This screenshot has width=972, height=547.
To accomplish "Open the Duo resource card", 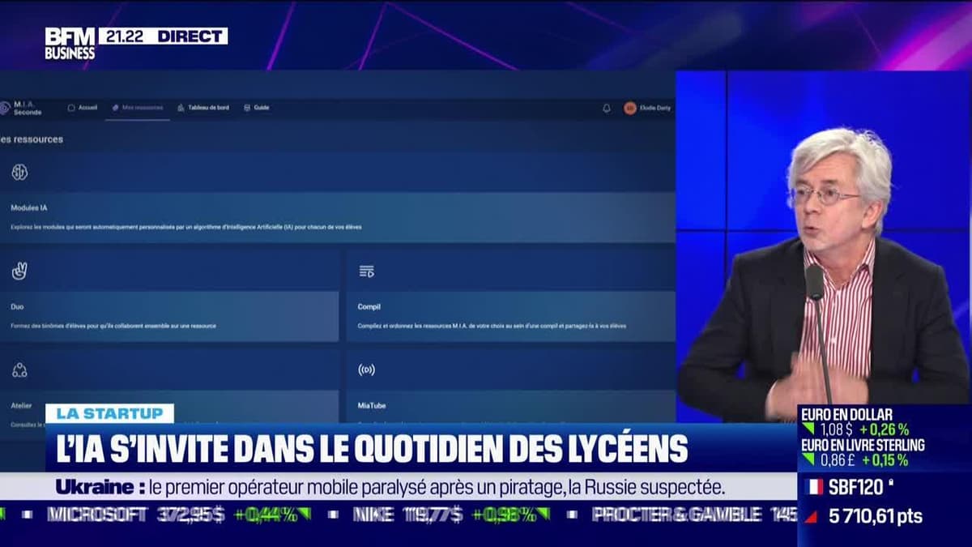I will click(169, 316).
